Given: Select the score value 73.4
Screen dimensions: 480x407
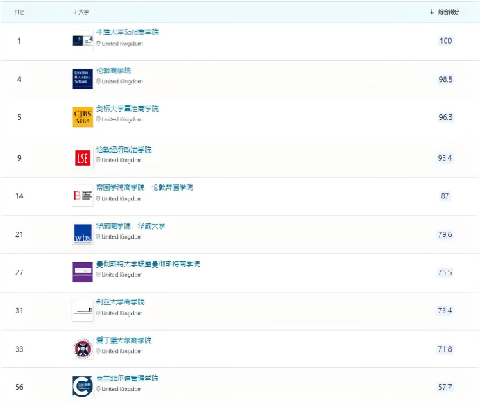Looking at the screenshot, I should click(x=445, y=311).
